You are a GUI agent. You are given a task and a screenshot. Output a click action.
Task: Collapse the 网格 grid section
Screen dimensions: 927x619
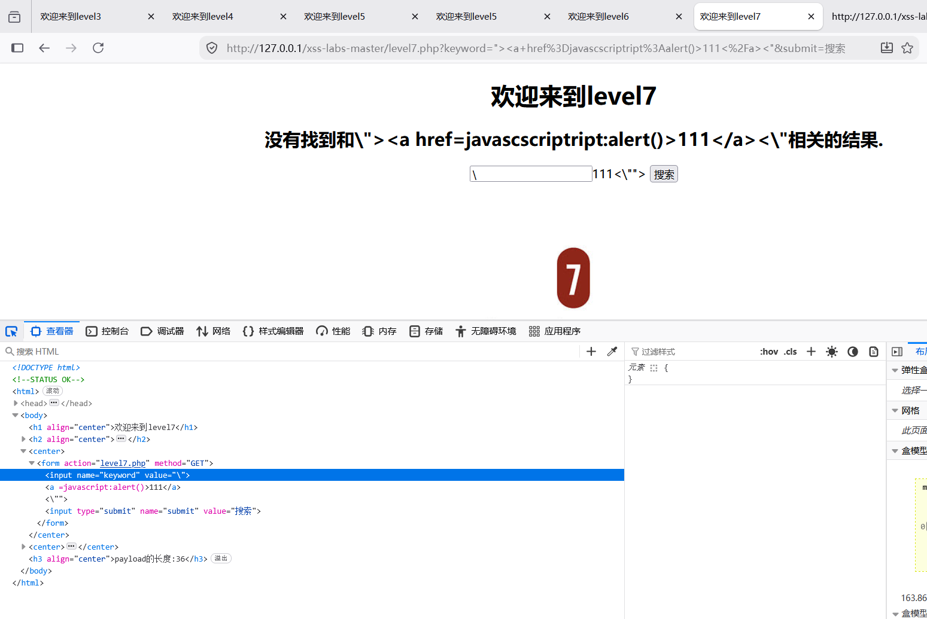895,410
